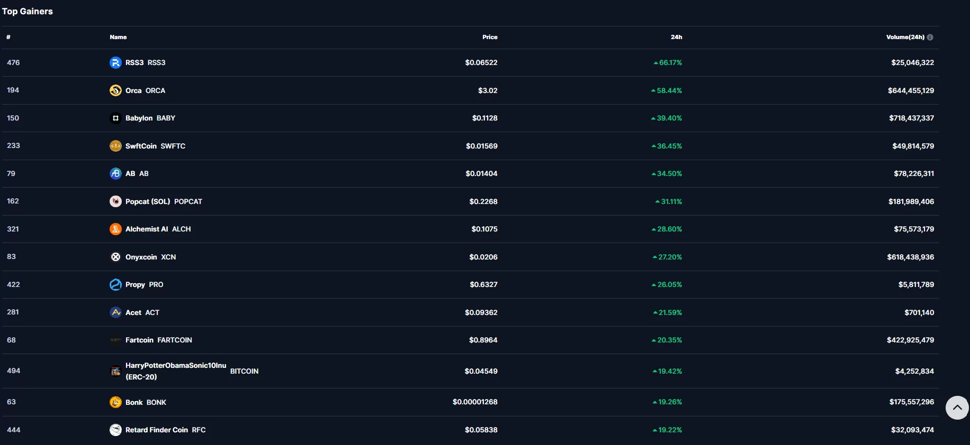970x445 pixels.
Task: Sort by the # rank column header
Action: tap(8, 37)
